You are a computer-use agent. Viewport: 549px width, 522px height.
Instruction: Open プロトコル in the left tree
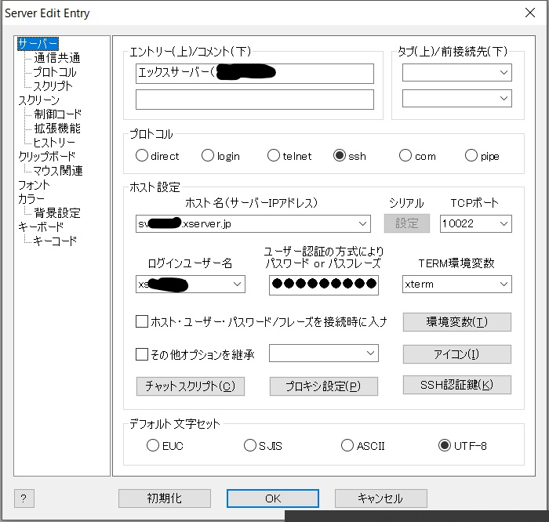click(x=54, y=72)
